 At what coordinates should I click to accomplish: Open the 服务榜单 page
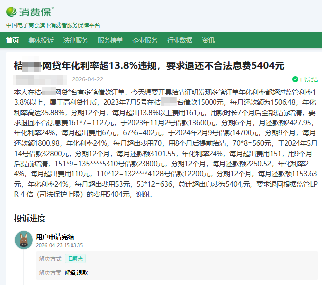pos(110,40)
